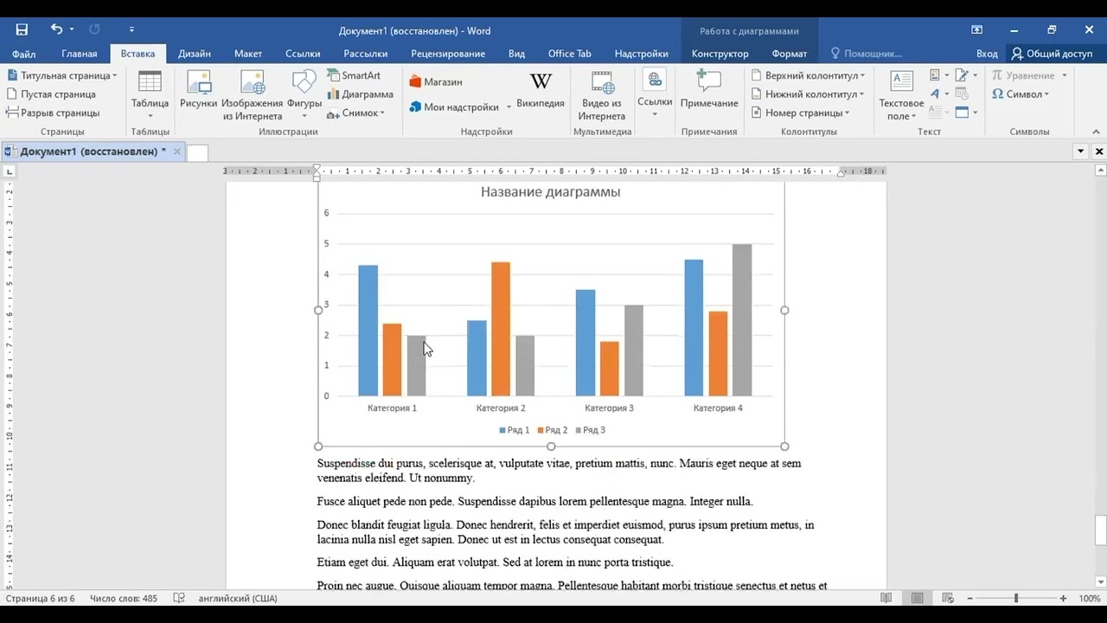Open the Фигуры shapes gallery
The width and height of the screenshot is (1107, 623).
point(304,96)
